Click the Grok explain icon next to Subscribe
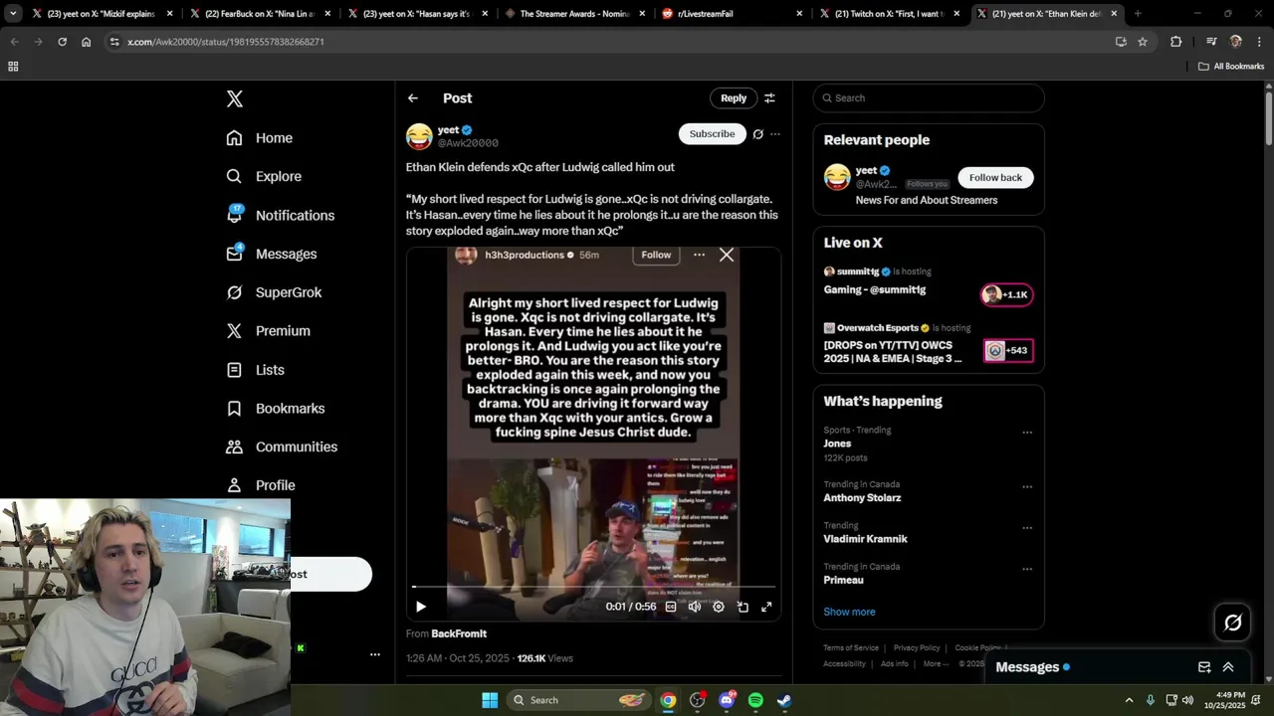 click(758, 134)
